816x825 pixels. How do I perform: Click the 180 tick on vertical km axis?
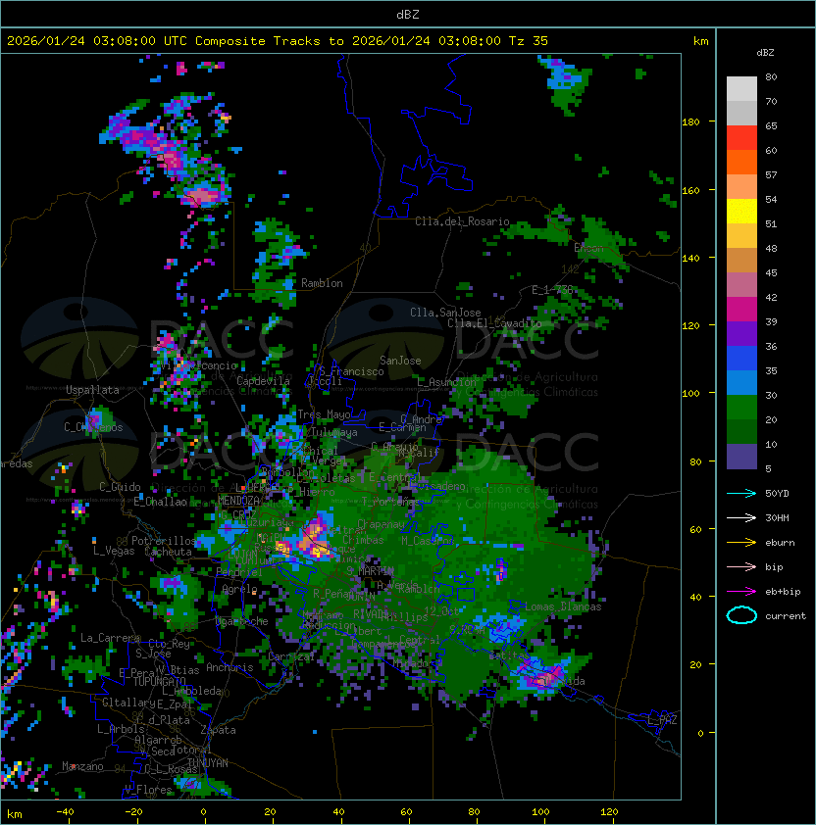tap(690, 121)
